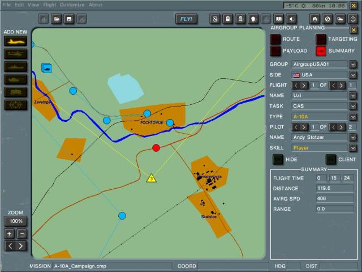The image size is (362, 272).
Task: Open the Customize menu
Action: (x=72, y=5)
